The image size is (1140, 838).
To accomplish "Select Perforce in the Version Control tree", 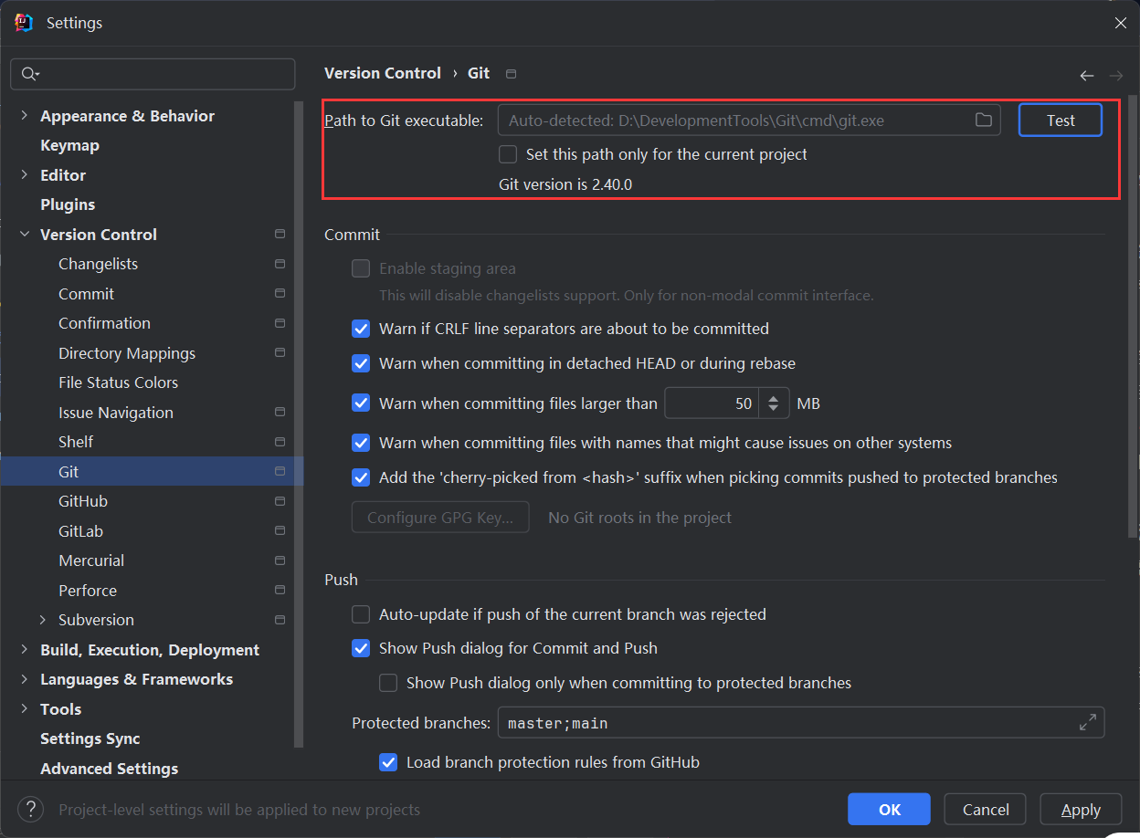I will coord(88,591).
